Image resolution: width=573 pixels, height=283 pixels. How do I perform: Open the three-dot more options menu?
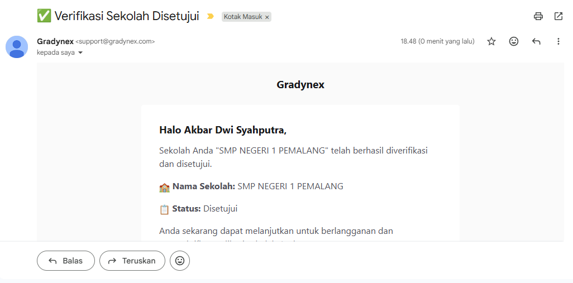tap(558, 42)
